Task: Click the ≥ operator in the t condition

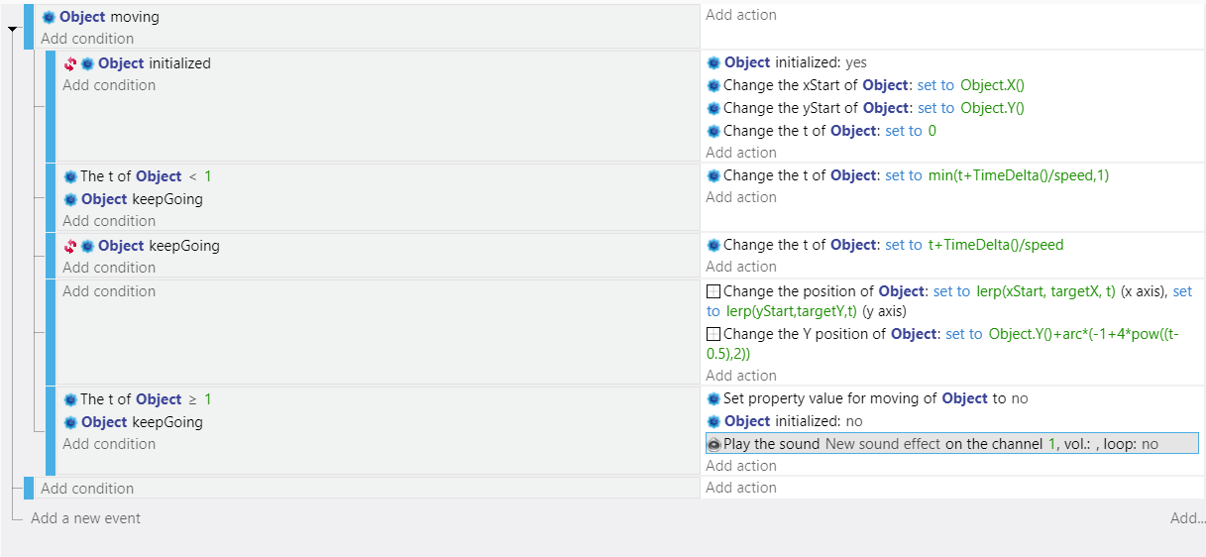Action: pos(192,399)
